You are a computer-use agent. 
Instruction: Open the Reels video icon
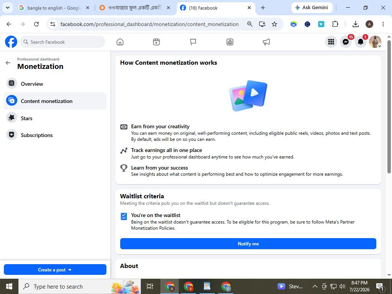click(156, 42)
